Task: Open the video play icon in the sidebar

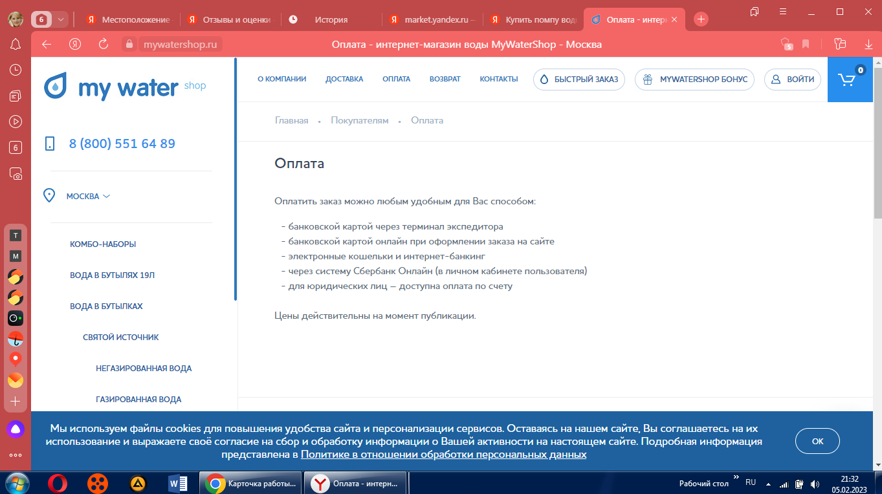Action: (16, 122)
